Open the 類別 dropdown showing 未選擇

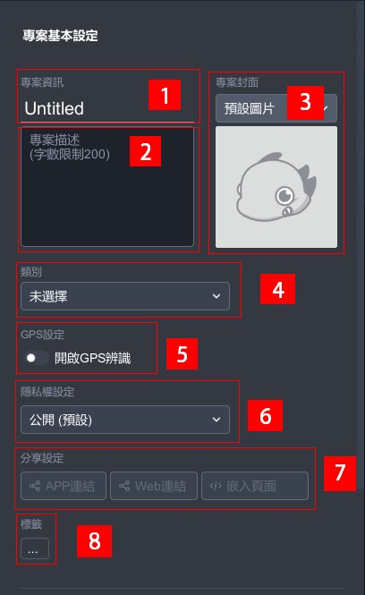click(x=125, y=296)
